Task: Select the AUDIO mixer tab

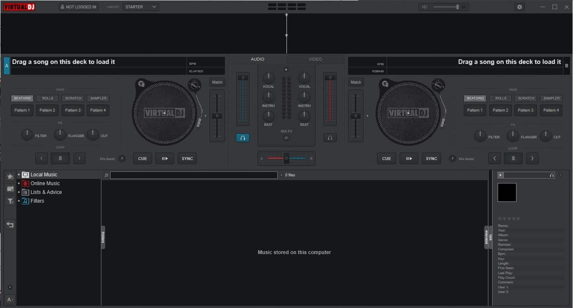Action: coord(258,59)
